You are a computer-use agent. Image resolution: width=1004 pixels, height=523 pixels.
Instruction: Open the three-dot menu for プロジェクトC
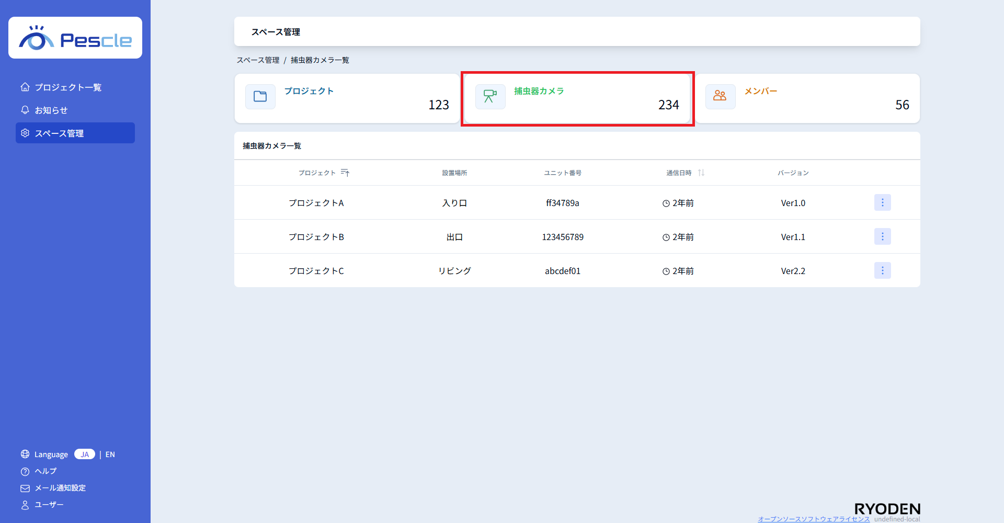tap(882, 270)
